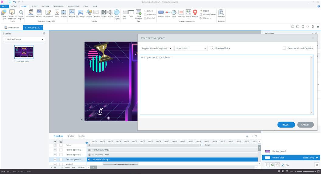Lock the Text-to-Speech 1 track

[61, 159]
